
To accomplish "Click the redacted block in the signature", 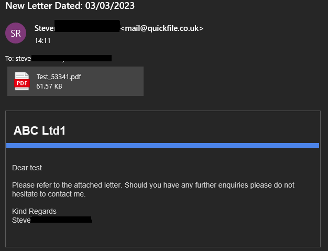I will (61, 220).
